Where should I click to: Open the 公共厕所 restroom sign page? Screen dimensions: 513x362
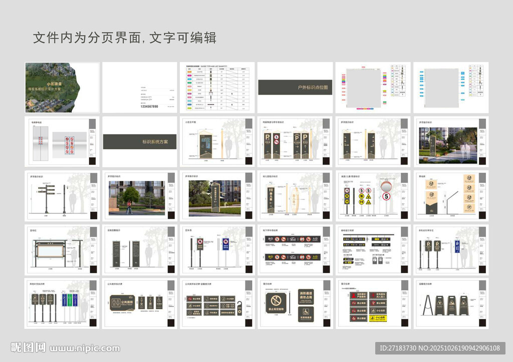(140, 303)
